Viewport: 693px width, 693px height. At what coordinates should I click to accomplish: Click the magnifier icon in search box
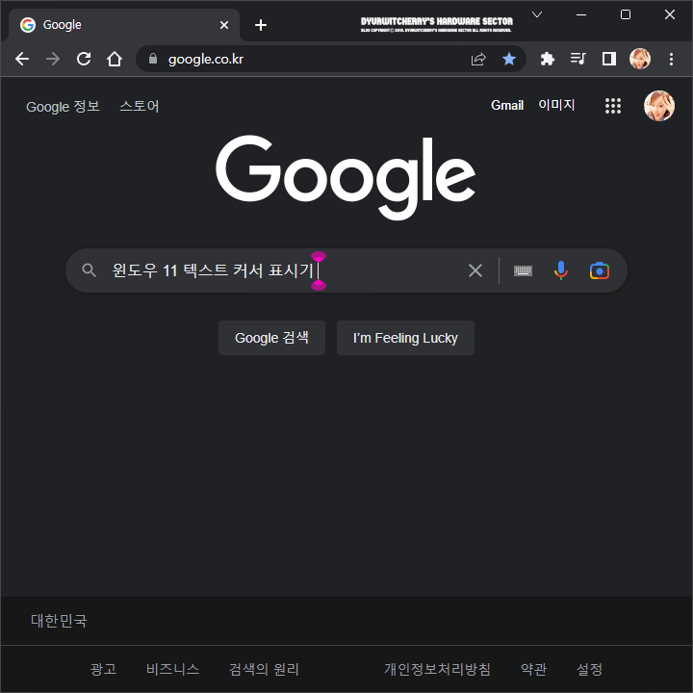point(90,270)
